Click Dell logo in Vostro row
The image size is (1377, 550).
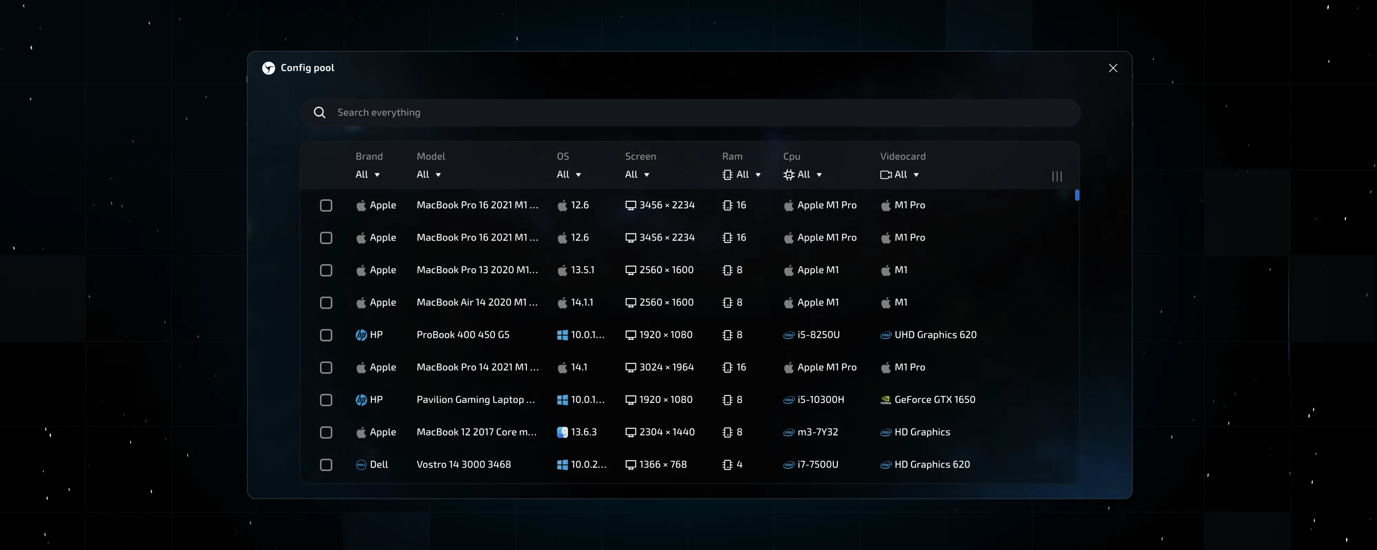tap(361, 465)
